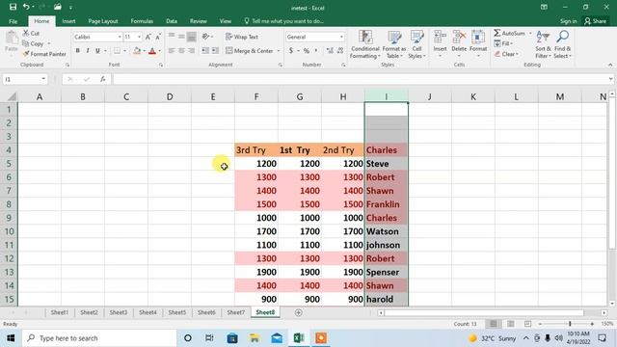This screenshot has width=617, height=347.
Task: Open Conditional Formatting menu
Action: coord(365,44)
